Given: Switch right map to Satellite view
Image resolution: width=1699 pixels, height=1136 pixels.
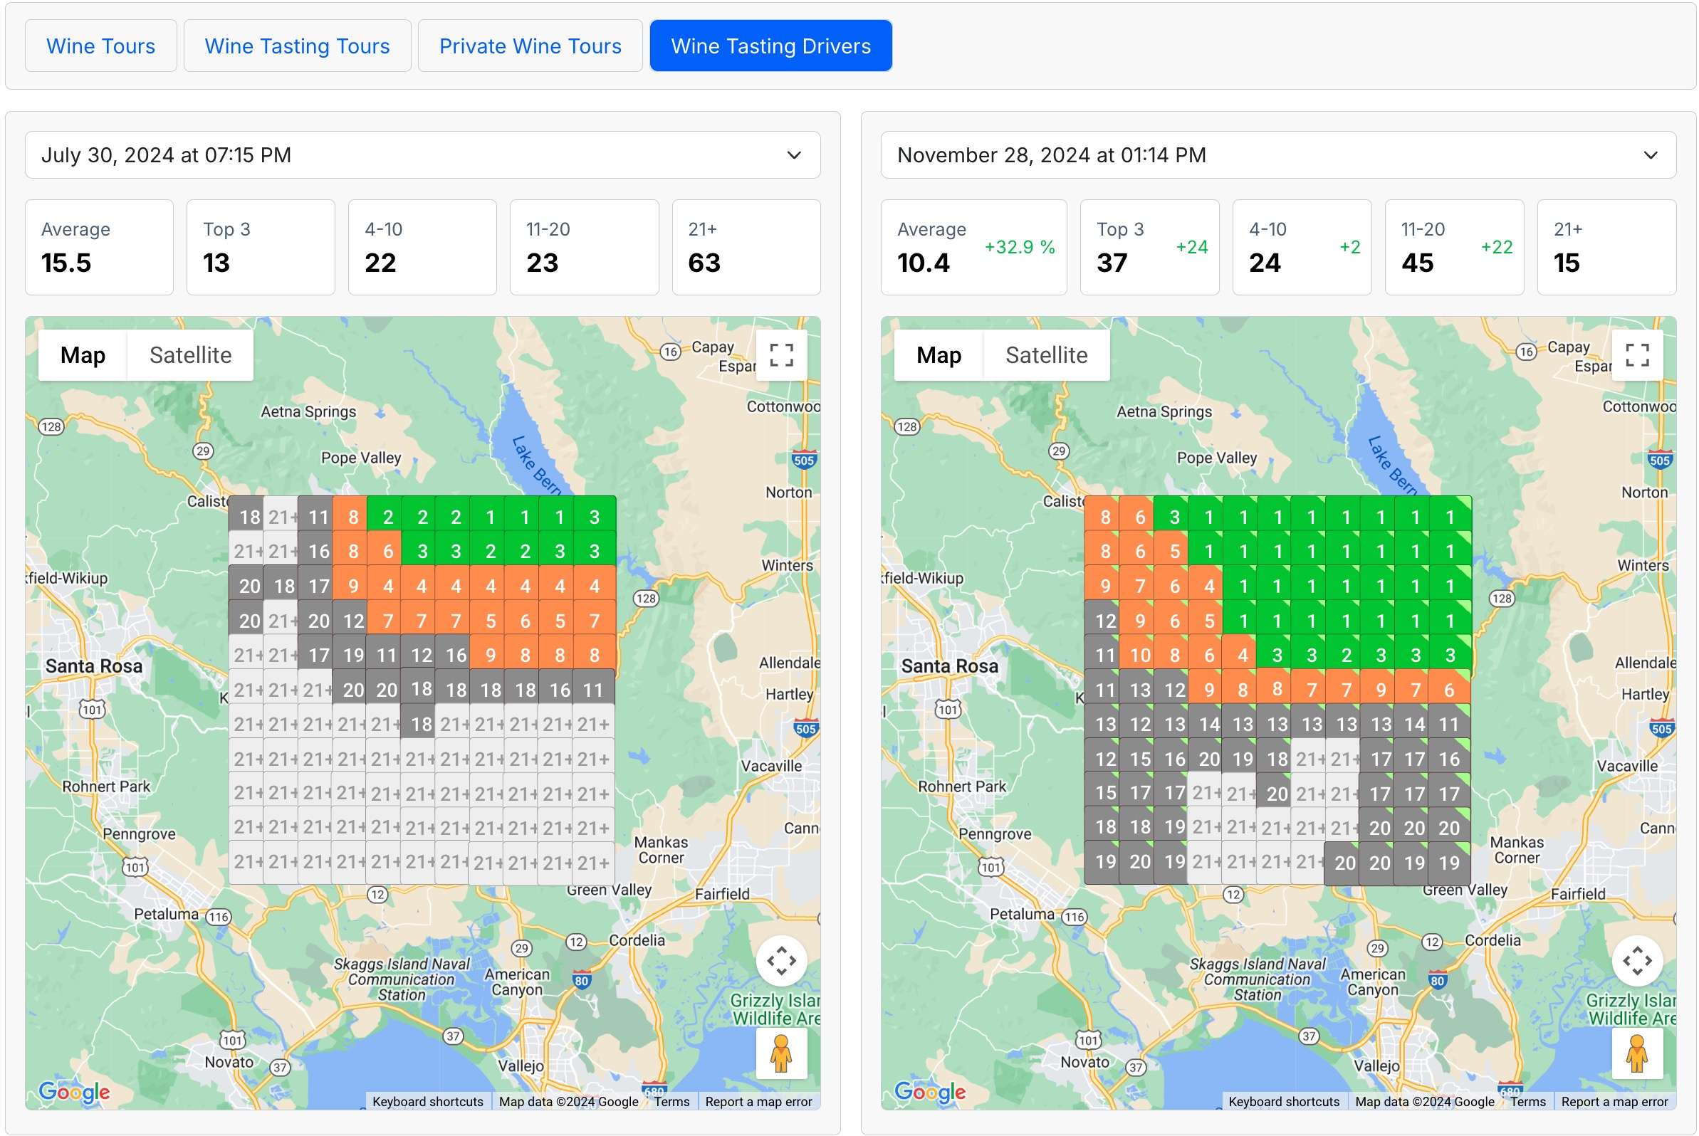Looking at the screenshot, I should (1046, 355).
